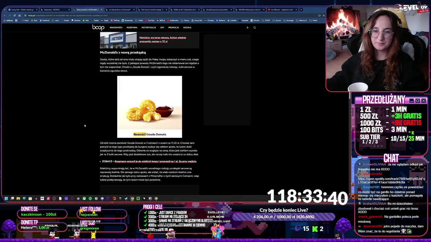
Task: Open the Windows Start button
Action: coord(6,198)
